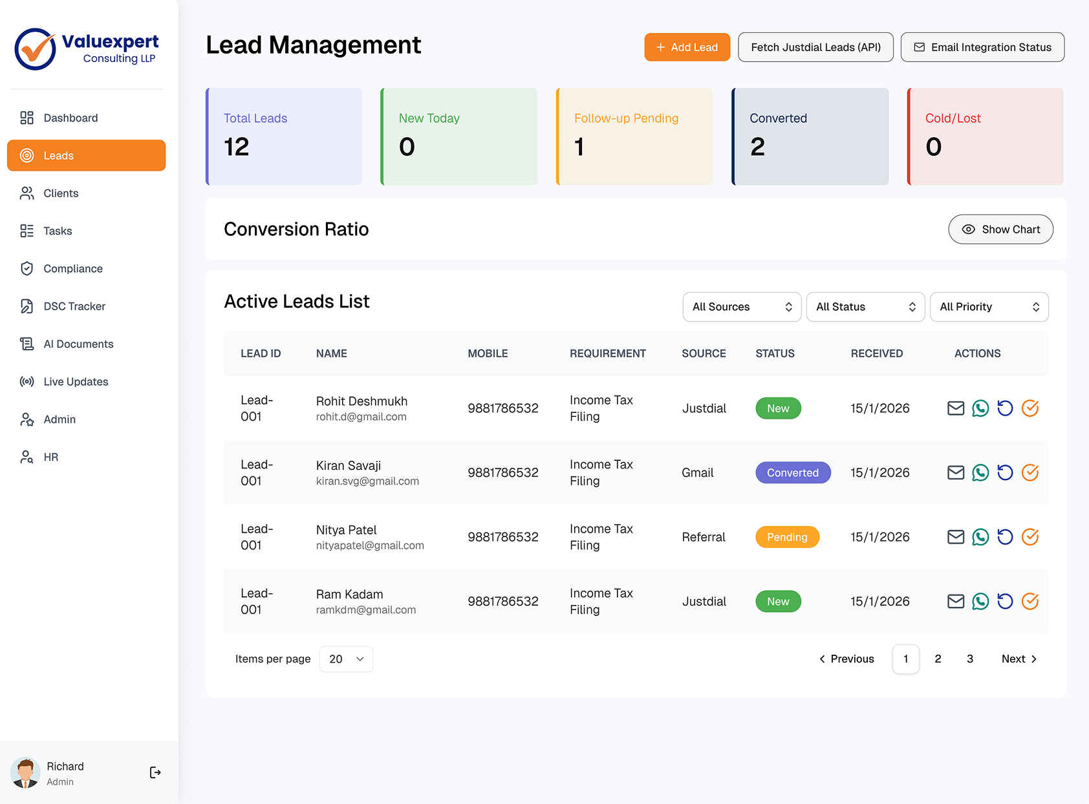Go to HR section

87,457
